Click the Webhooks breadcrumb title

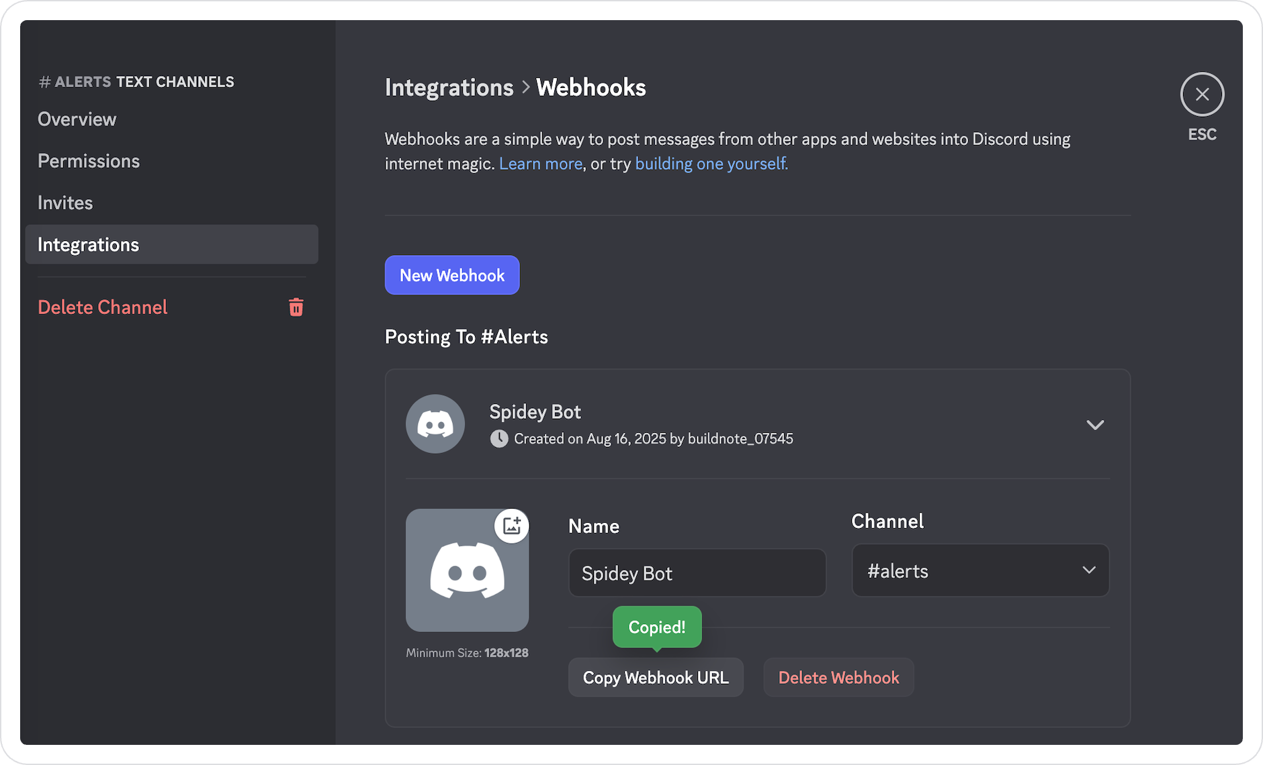(x=591, y=87)
